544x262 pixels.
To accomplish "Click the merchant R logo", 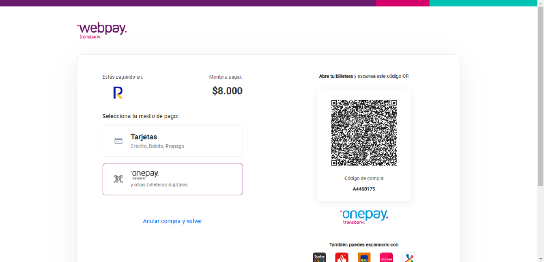I will click(118, 93).
